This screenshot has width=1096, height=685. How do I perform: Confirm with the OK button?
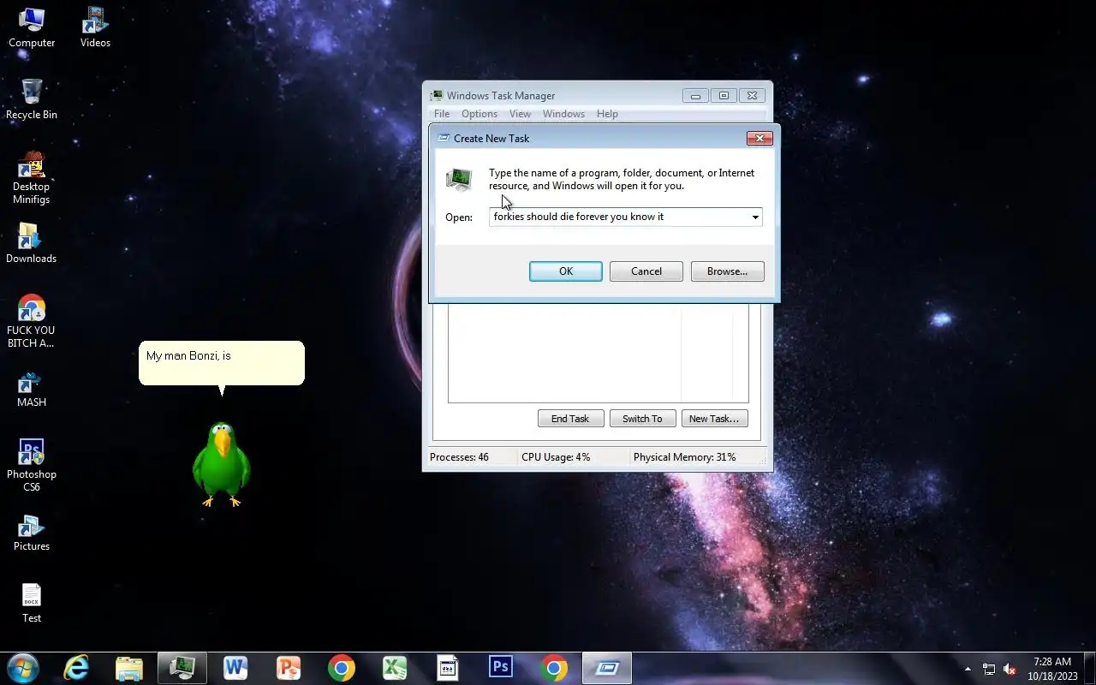pyautogui.click(x=566, y=271)
